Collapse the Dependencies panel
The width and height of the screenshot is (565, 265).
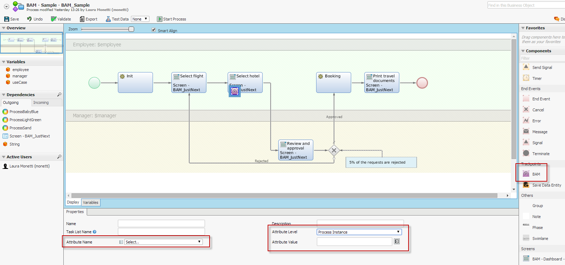[x=4, y=95]
